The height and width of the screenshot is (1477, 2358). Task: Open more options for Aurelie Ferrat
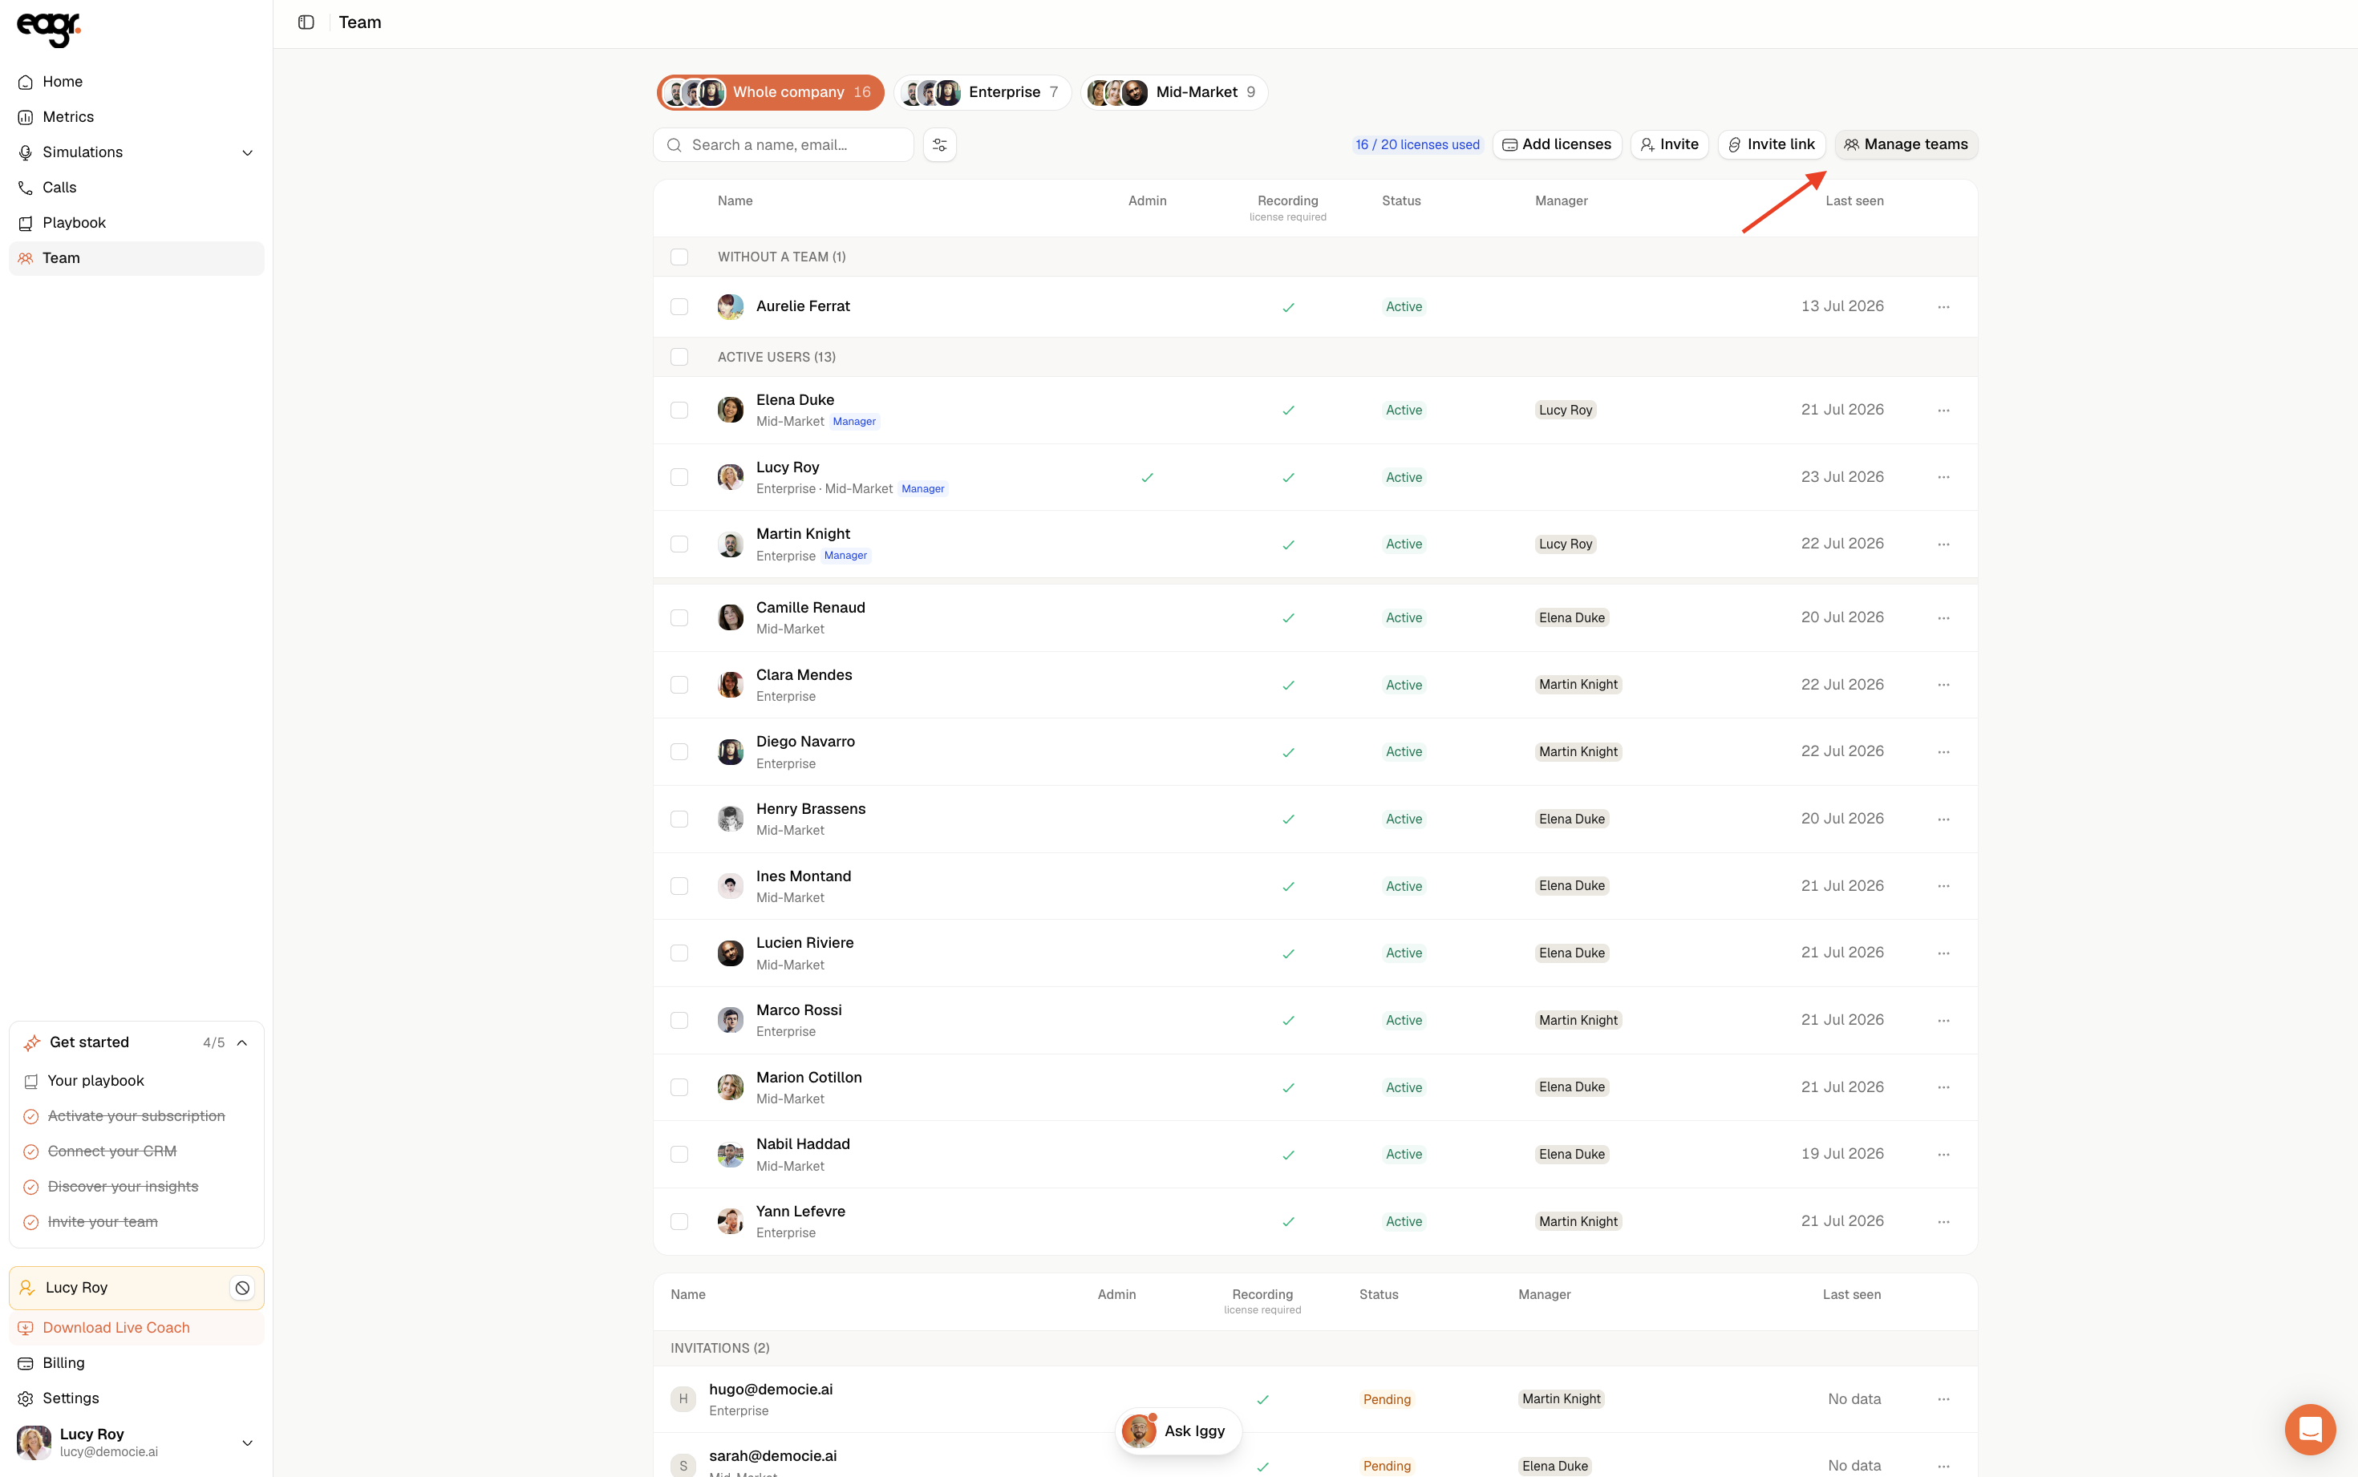tap(1943, 307)
